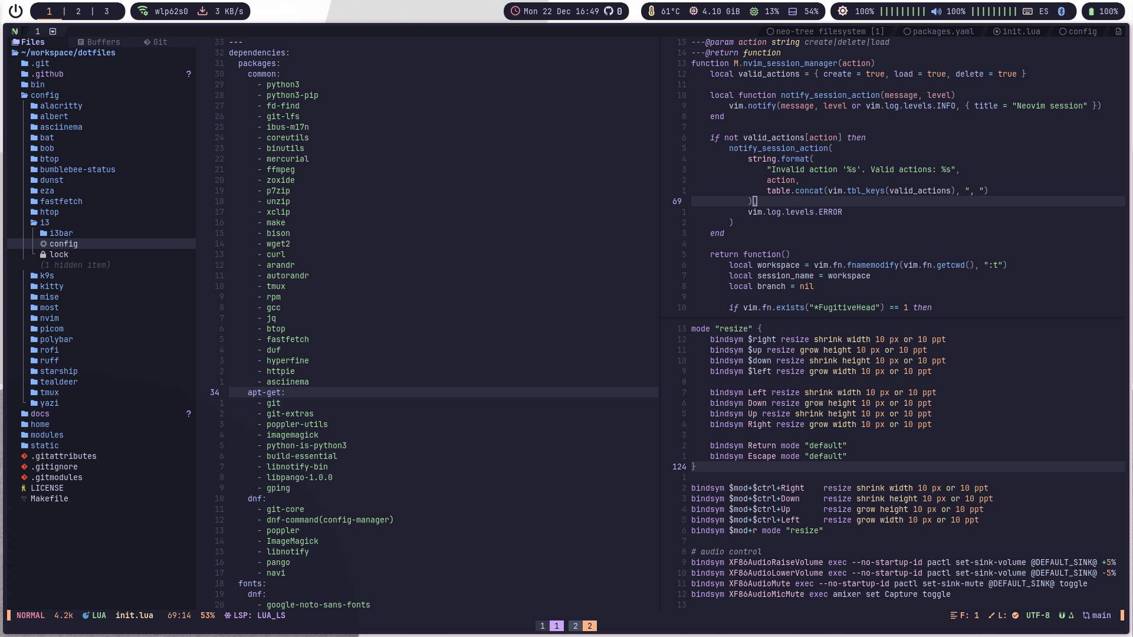Viewport: 1133px width, 637px height.
Task: Click the keyboard layout ES icon
Action: [1043, 11]
